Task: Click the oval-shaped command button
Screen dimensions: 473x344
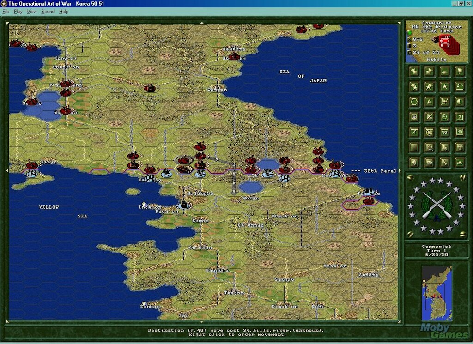Action: [x=444, y=72]
